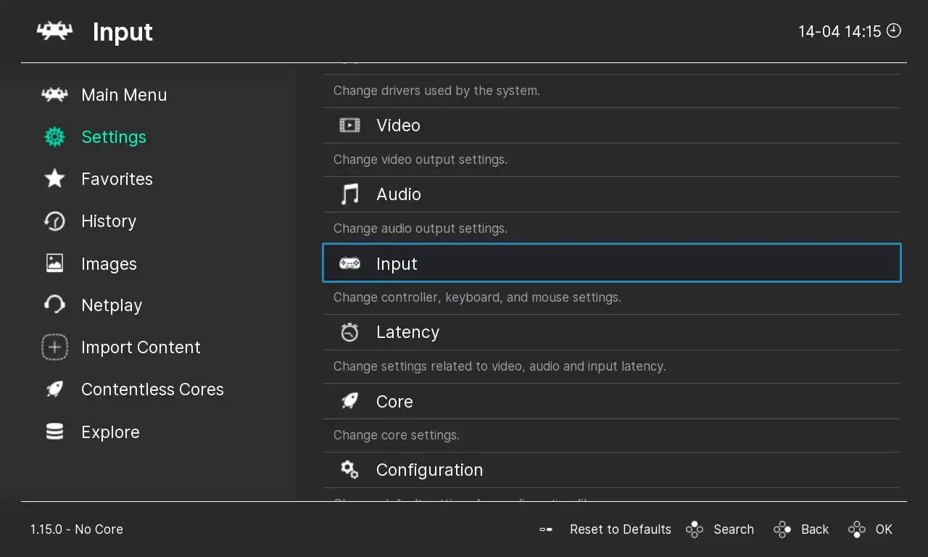Open the History clock icon

55,221
